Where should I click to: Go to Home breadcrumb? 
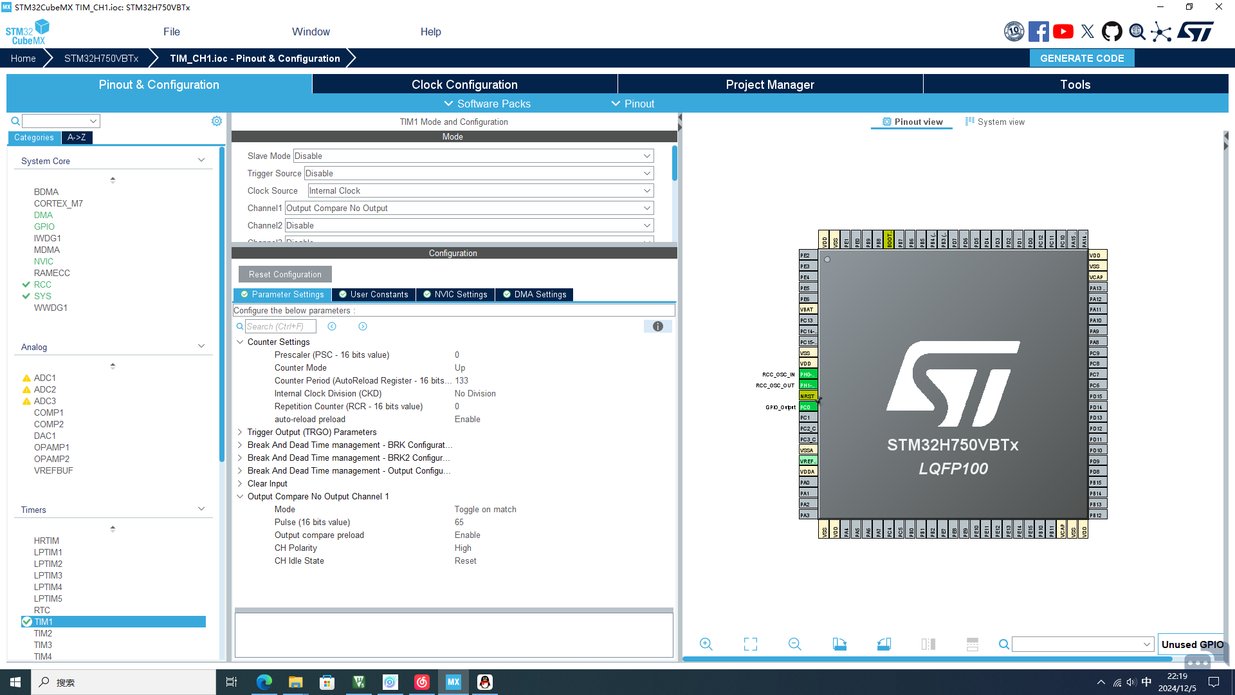(x=23, y=58)
